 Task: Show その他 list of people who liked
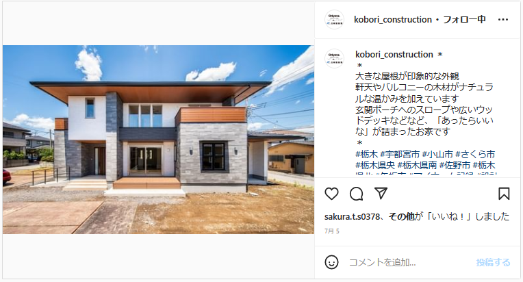[402, 217]
